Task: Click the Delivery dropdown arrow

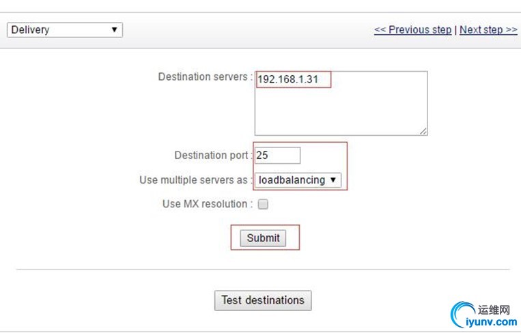Action: [114, 29]
